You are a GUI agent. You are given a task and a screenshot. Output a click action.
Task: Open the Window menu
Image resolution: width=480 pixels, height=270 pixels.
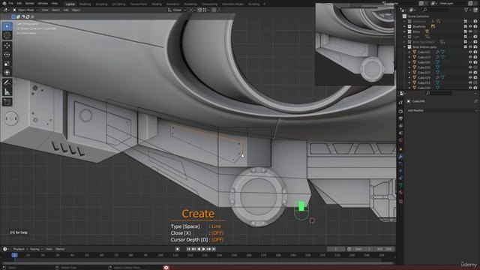[x=43, y=3]
